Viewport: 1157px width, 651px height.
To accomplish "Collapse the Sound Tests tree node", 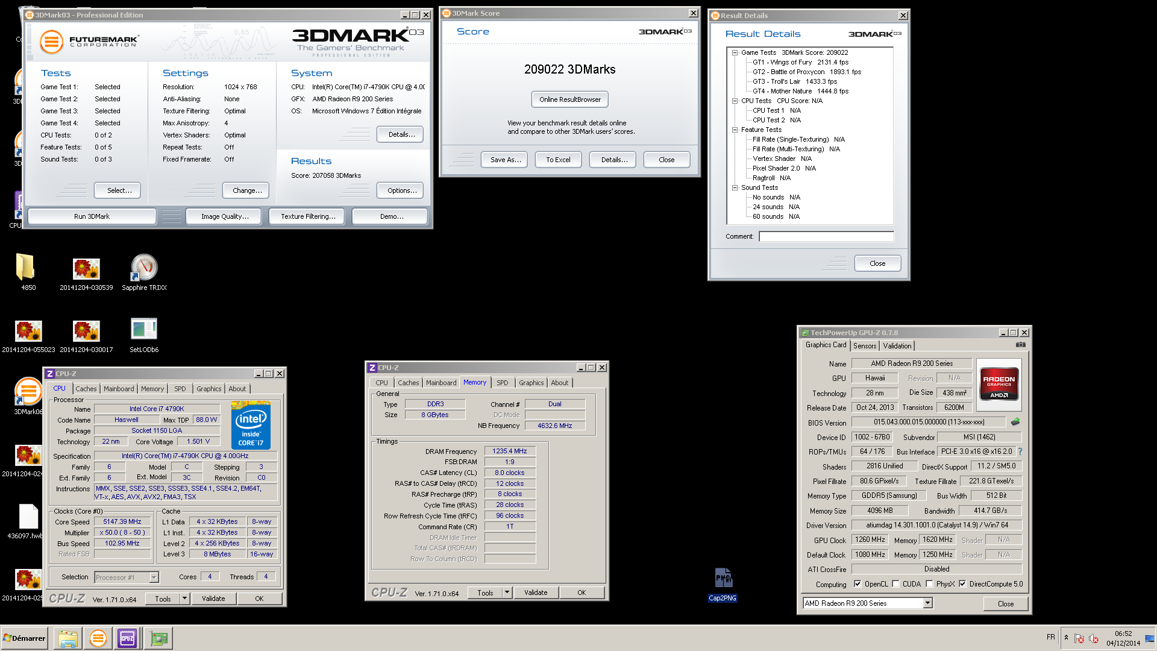I will click(x=735, y=187).
